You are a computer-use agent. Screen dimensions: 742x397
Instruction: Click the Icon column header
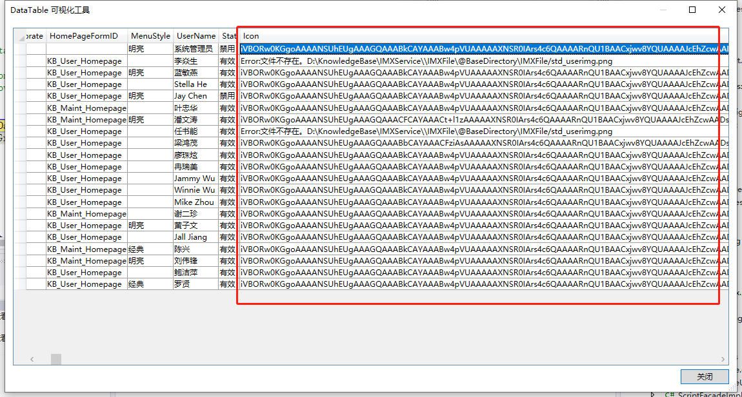coord(251,36)
